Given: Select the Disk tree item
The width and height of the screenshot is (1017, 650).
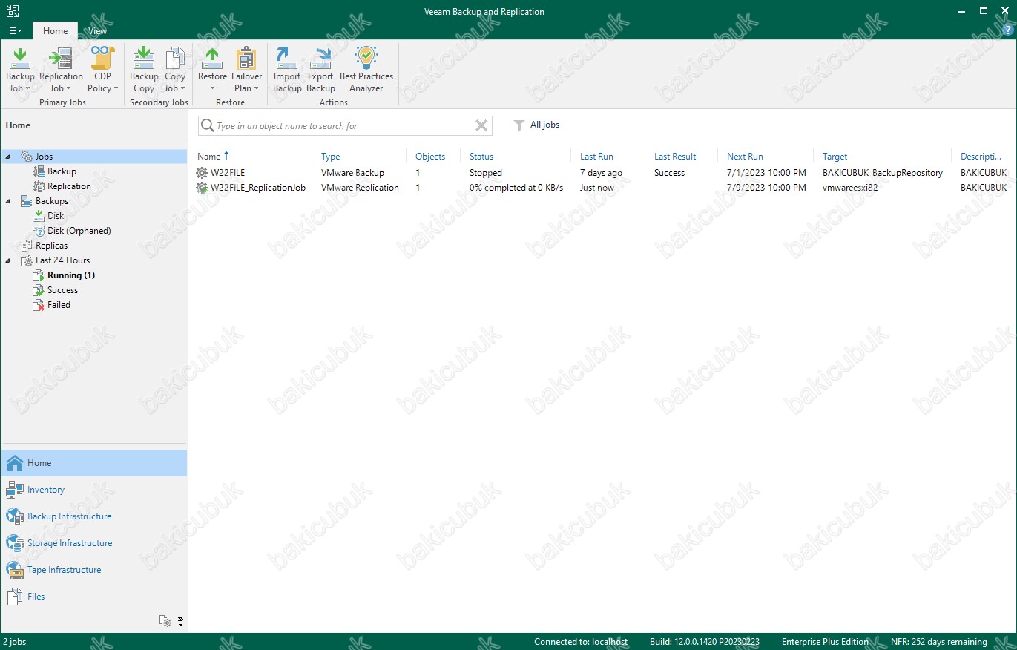Looking at the screenshot, I should click(56, 216).
